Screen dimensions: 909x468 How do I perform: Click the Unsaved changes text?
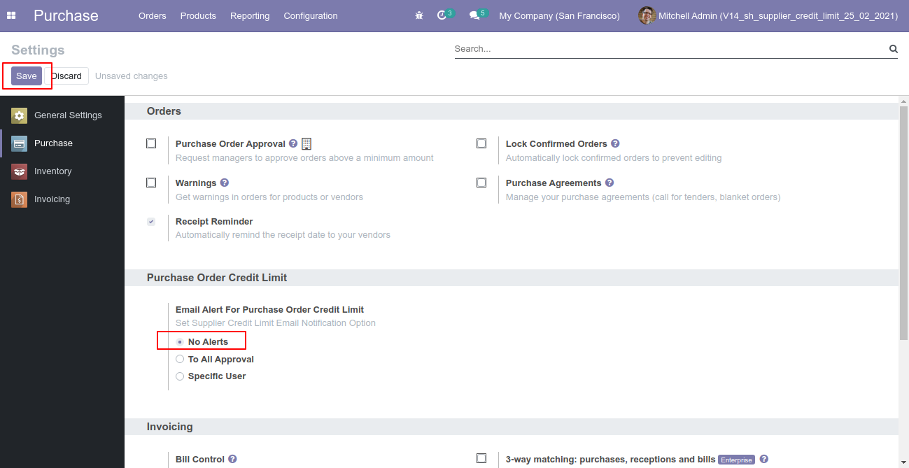pyautogui.click(x=132, y=76)
